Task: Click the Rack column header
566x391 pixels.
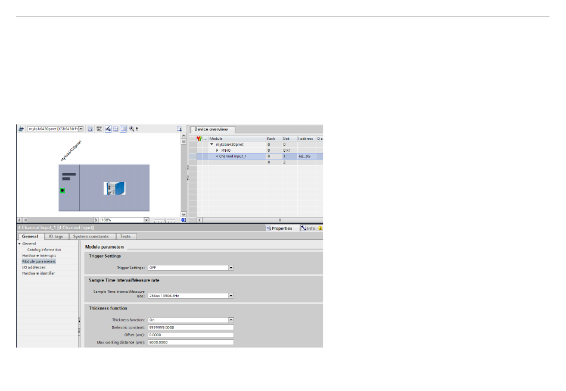Action: click(x=274, y=139)
